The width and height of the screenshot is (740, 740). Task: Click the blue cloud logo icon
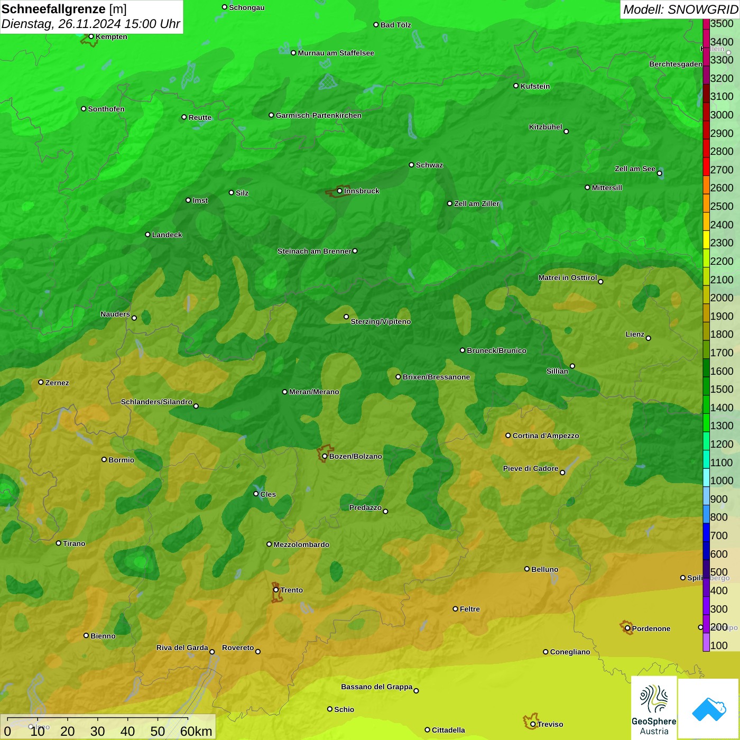(x=709, y=709)
